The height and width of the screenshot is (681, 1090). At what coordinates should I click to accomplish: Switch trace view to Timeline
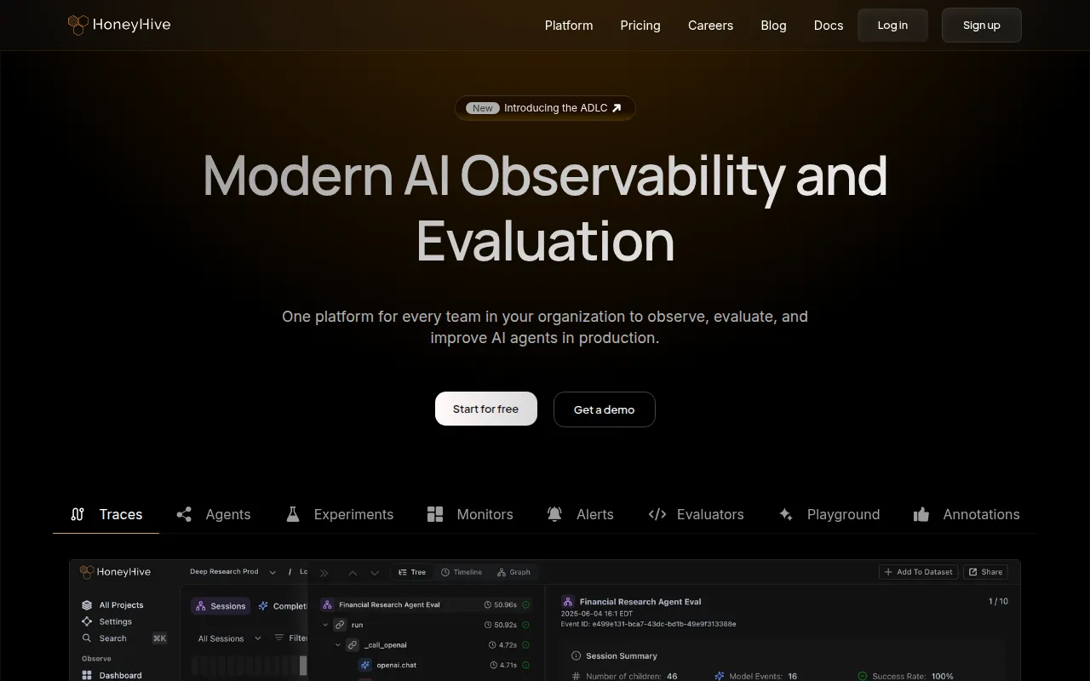(x=462, y=572)
